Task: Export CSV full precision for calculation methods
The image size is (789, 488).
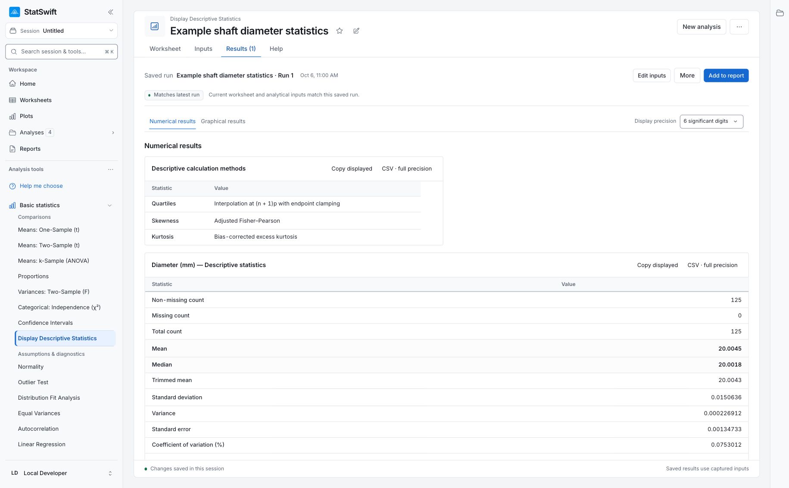Action: point(407,169)
